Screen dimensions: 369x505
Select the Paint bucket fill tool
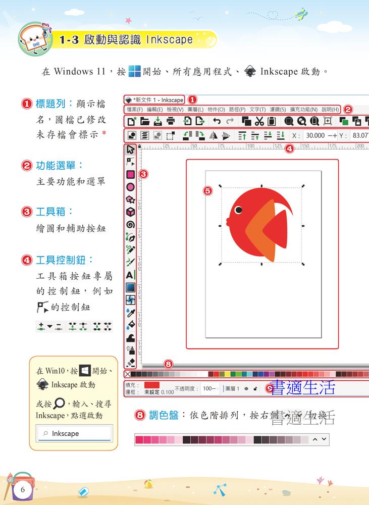pyautogui.click(x=130, y=325)
